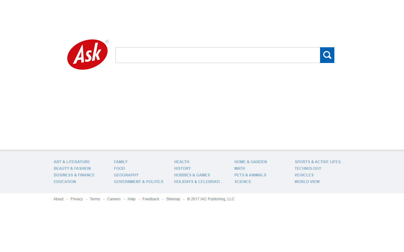Open the Food category
Viewport: 404px width, 252px height.
tap(119, 169)
